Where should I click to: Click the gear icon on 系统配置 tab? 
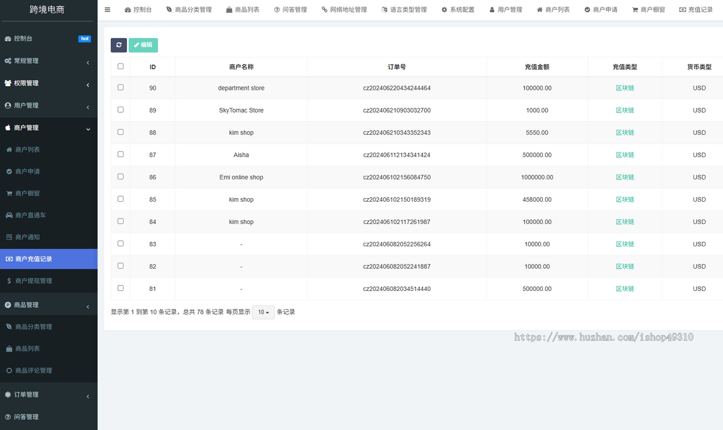pos(444,10)
